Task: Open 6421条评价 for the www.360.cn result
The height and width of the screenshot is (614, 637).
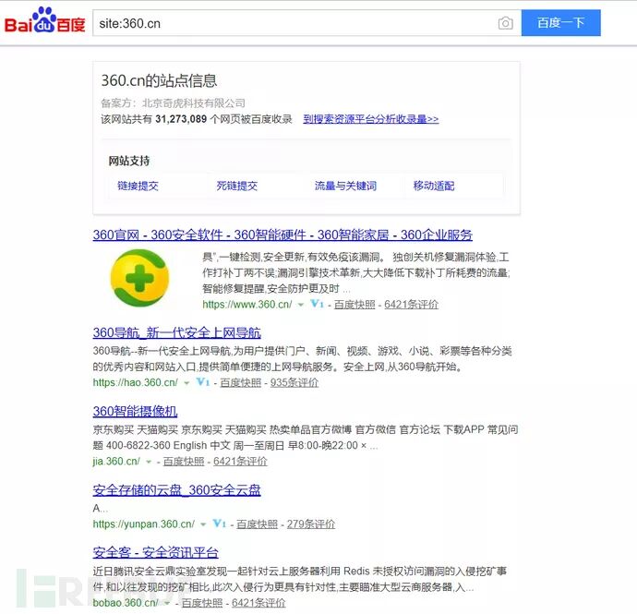Action: point(412,305)
